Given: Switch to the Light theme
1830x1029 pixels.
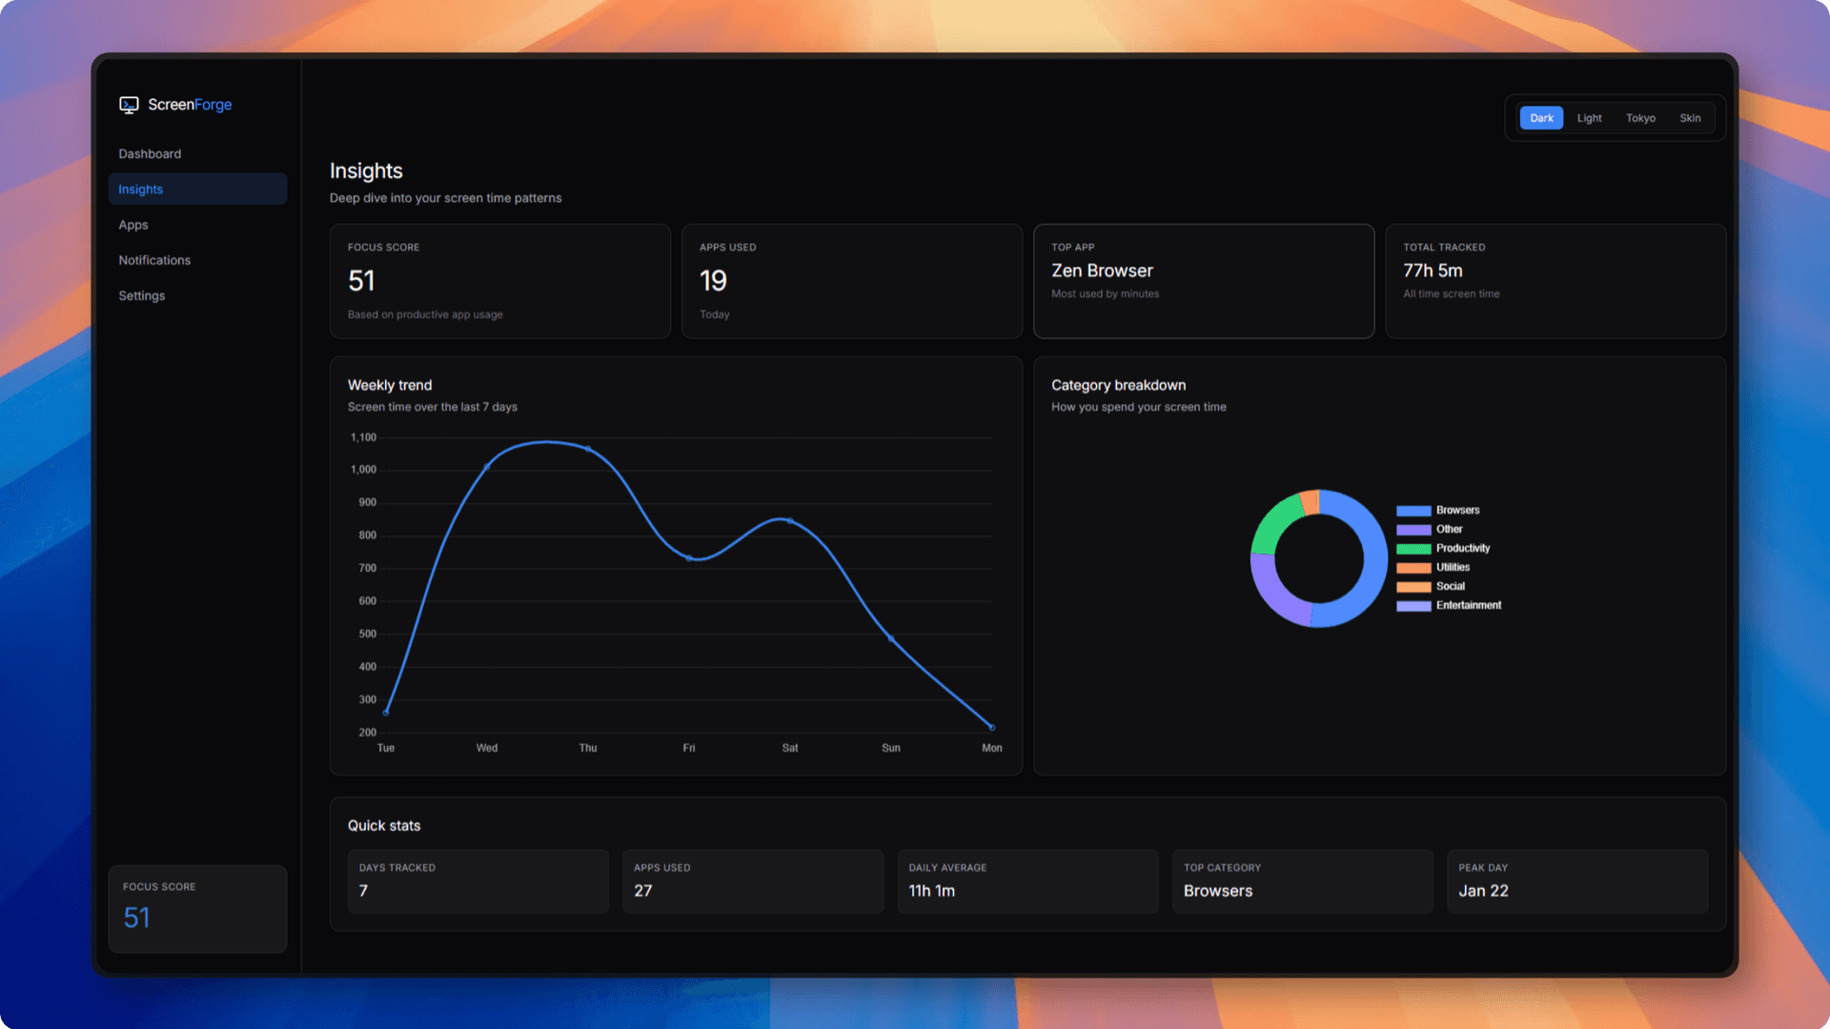Looking at the screenshot, I should click(x=1589, y=118).
